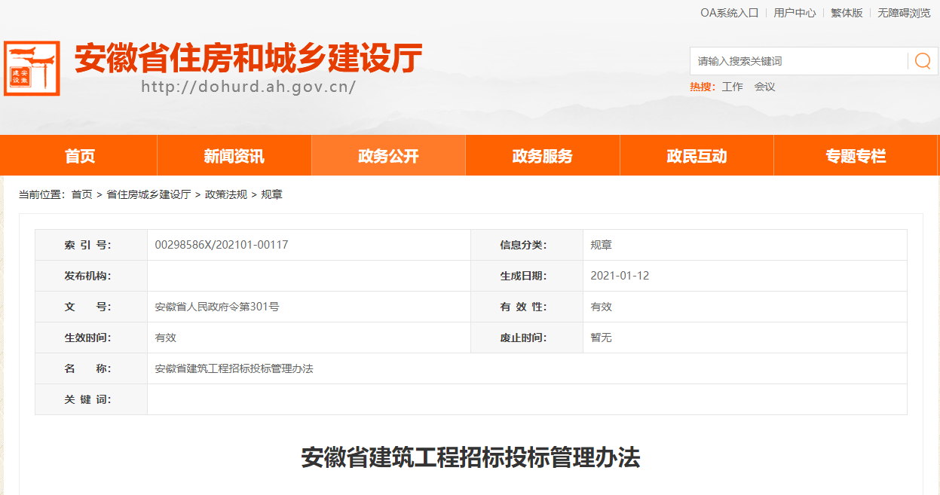The image size is (940, 495).
Task: Open the 政民互动 interaction menu
Action: pos(697,155)
